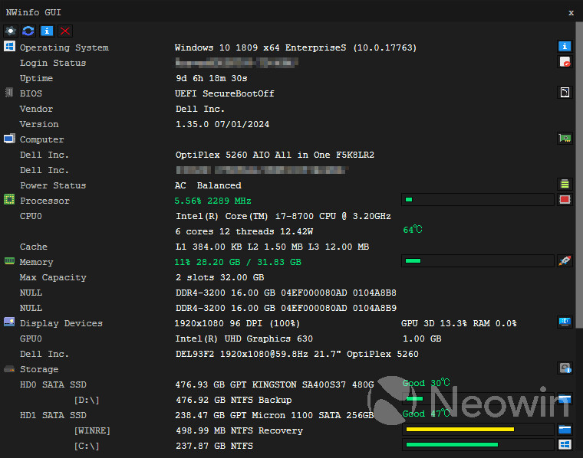583x458 pixels.
Task: Click logout icon beside Login Status
Action: [565, 61]
